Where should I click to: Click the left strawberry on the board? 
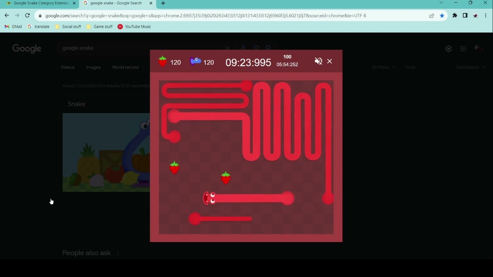(x=174, y=168)
